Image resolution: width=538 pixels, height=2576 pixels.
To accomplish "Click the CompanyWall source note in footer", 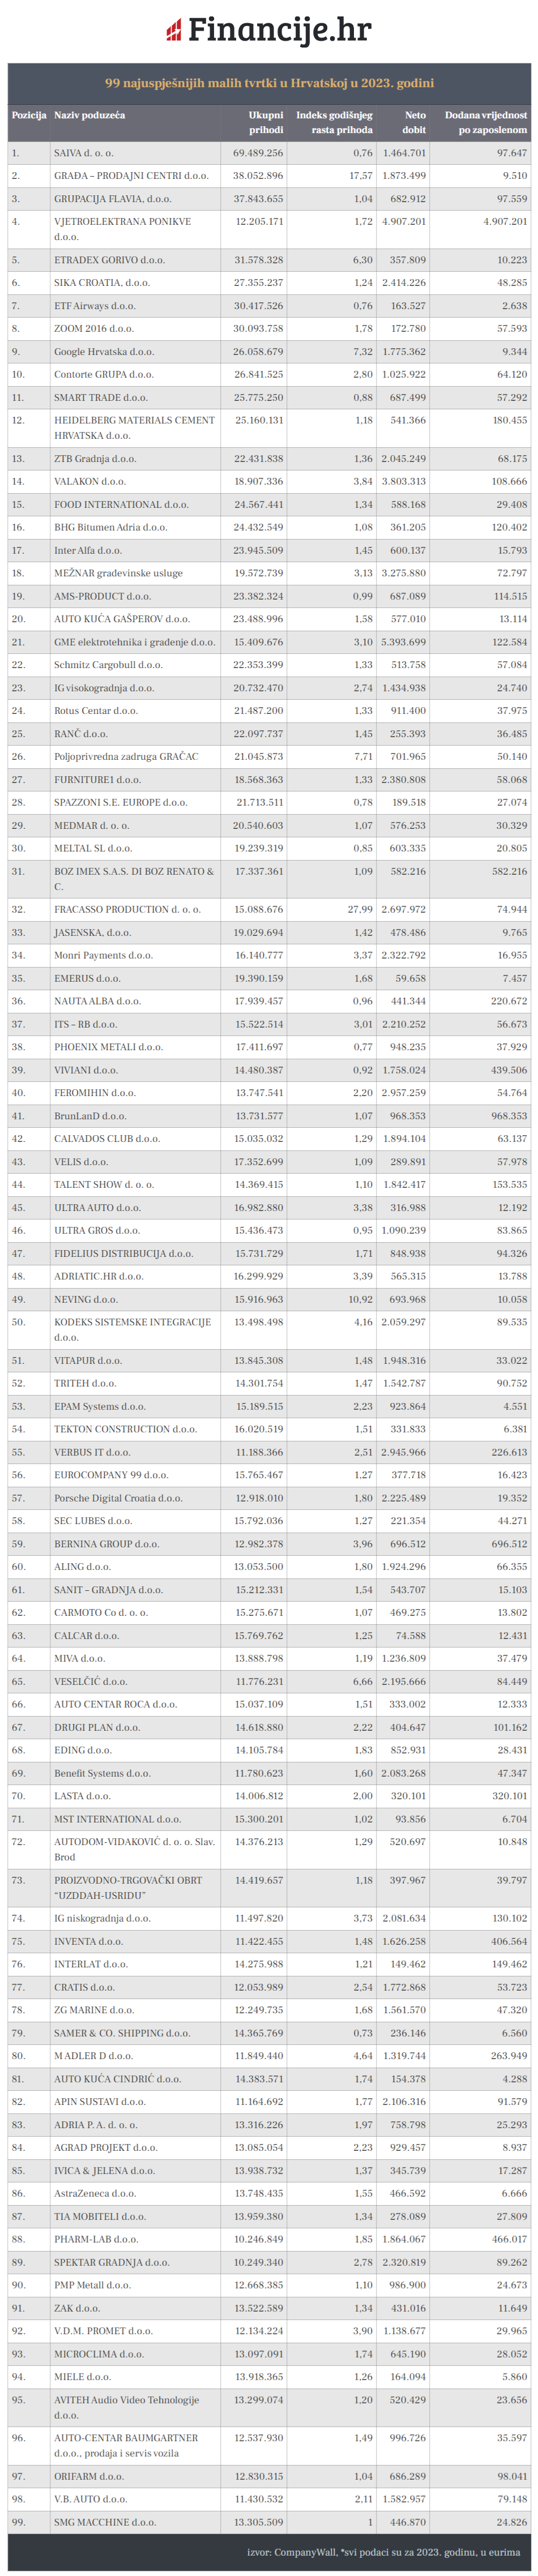I will coord(383,2552).
